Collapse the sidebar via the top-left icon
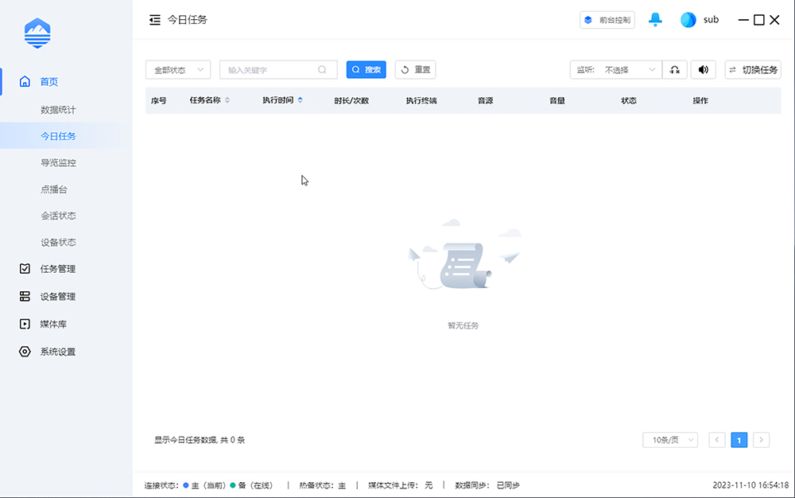 [x=154, y=19]
